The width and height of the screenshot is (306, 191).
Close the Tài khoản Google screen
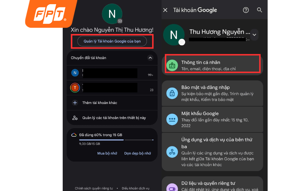pyautogui.click(x=165, y=10)
